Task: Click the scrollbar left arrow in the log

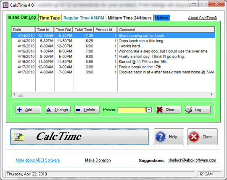Action: coord(14,94)
